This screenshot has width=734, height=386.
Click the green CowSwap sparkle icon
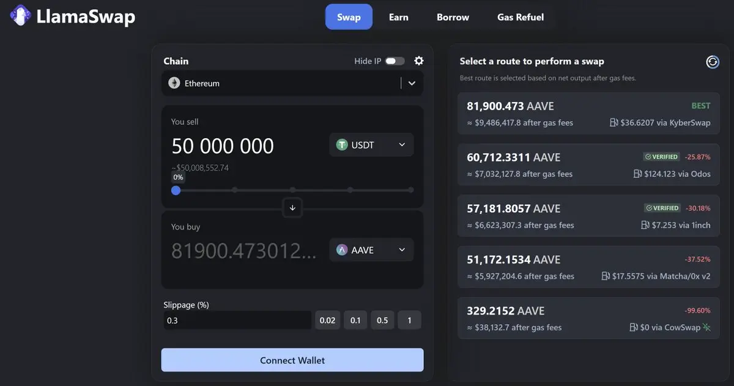[706, 327]
